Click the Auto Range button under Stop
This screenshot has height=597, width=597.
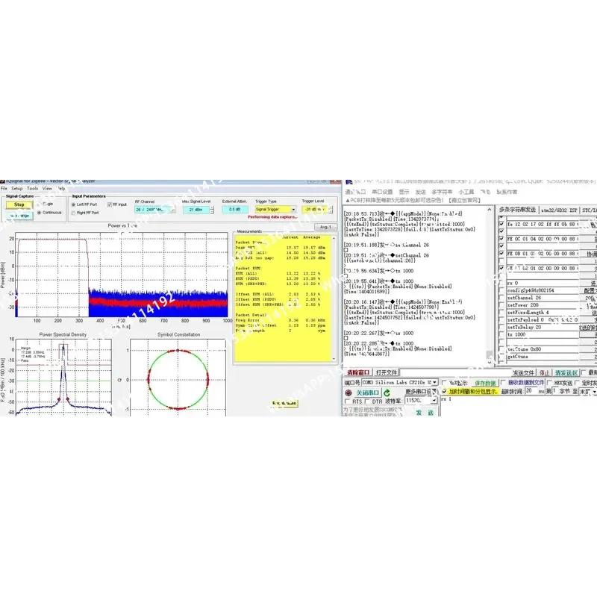(19, 216)
